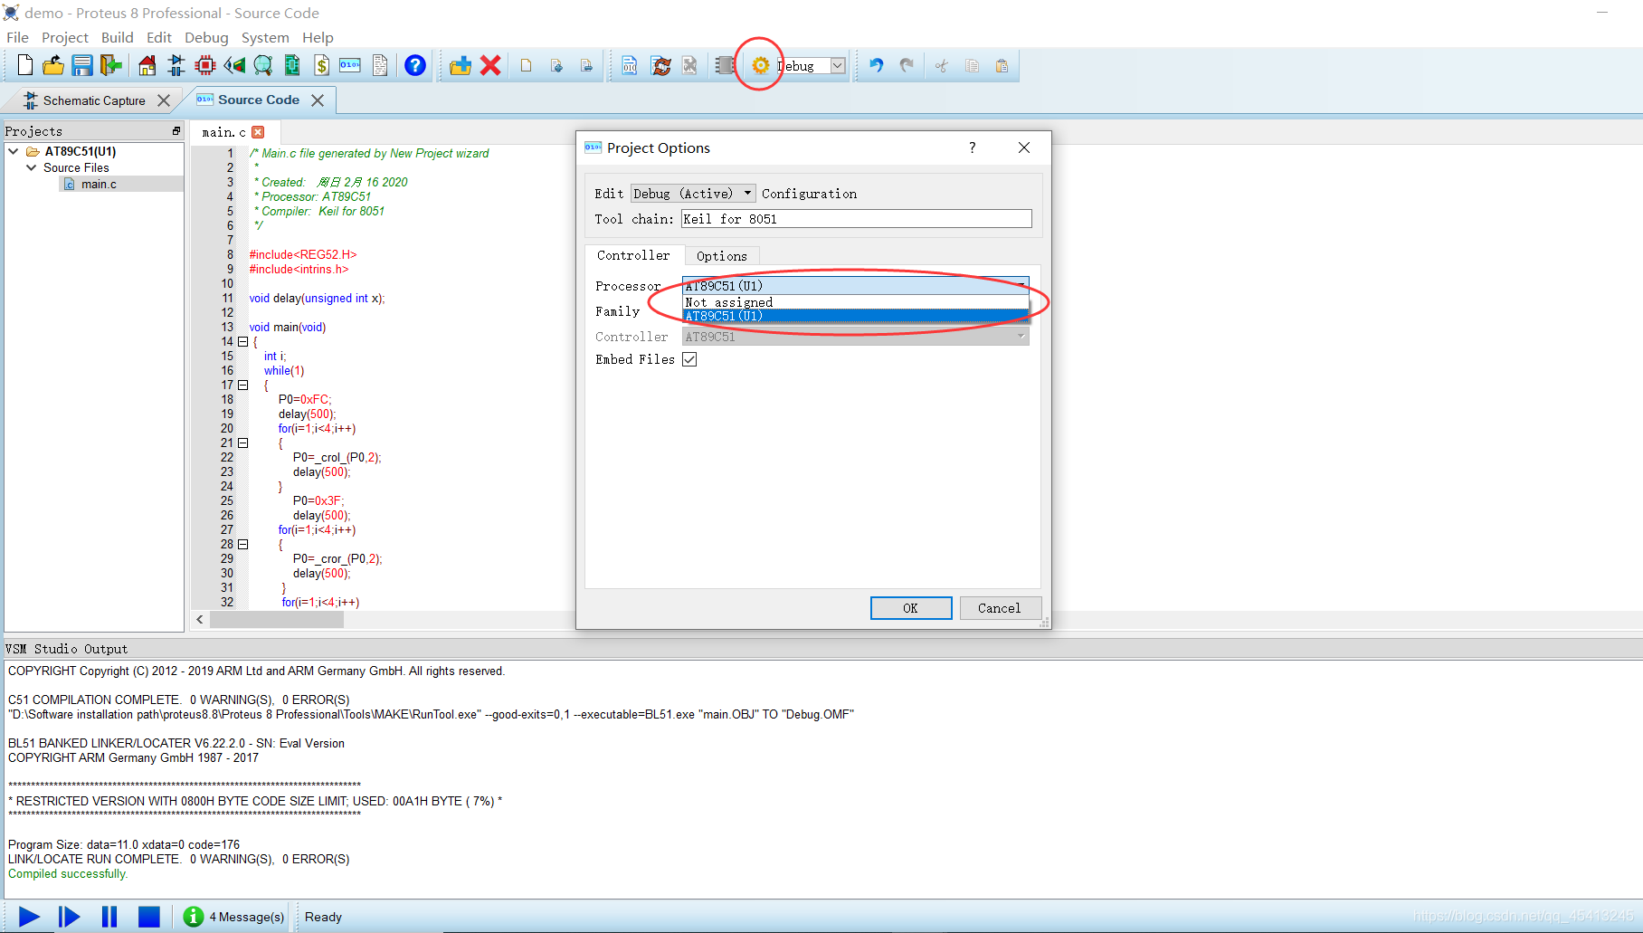Switch to the Options tab in dialog
Viewport: 1643px width, 933px height.
click(722, 256)
